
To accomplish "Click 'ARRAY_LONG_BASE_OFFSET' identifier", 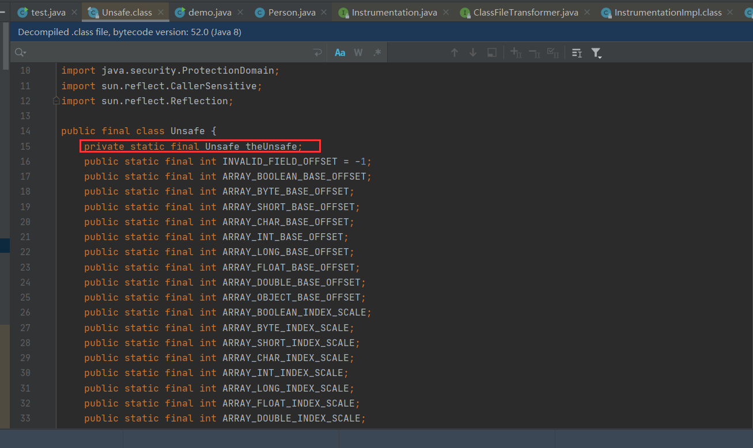I will click(286, 252).
